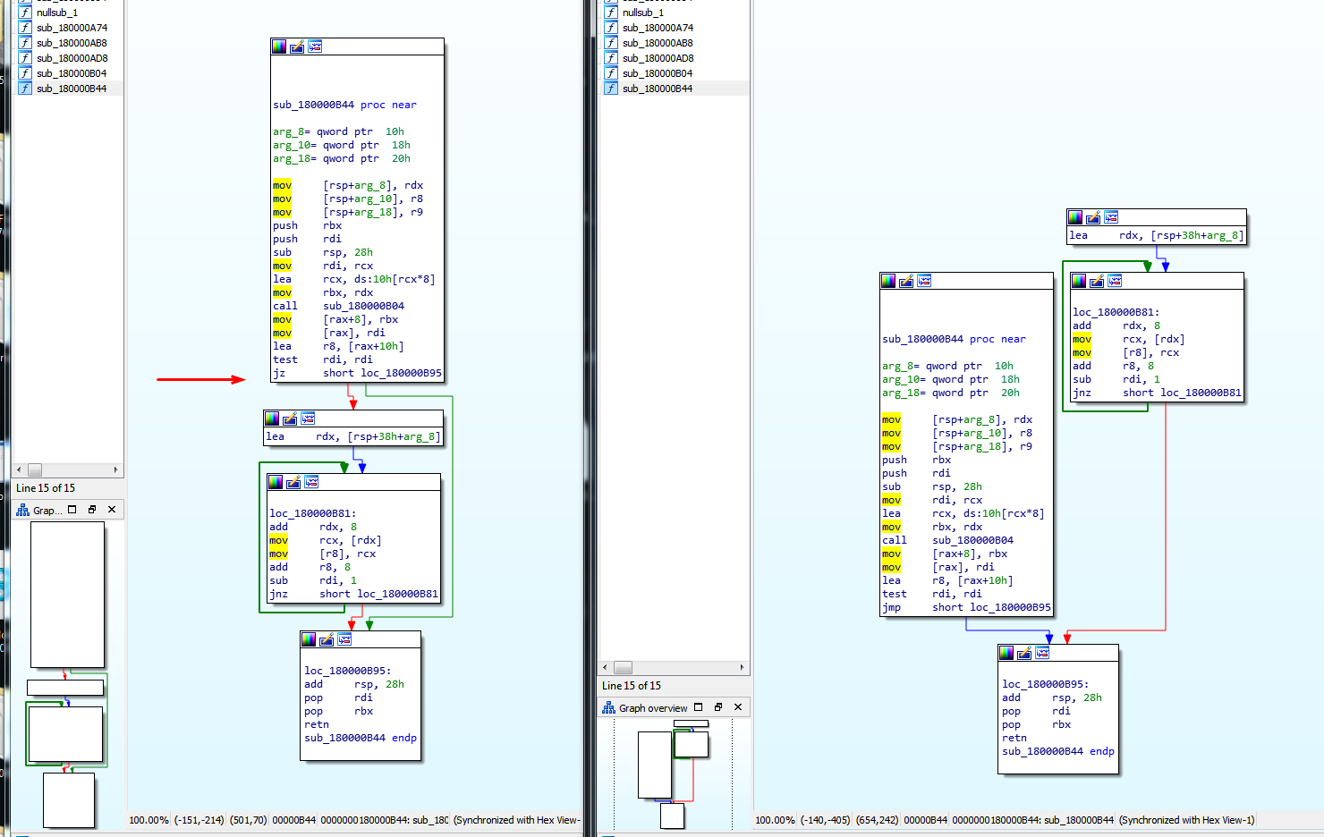Group nodes icon on left window's function entry block
The image size is (1324, 837).
coord(315,46)
